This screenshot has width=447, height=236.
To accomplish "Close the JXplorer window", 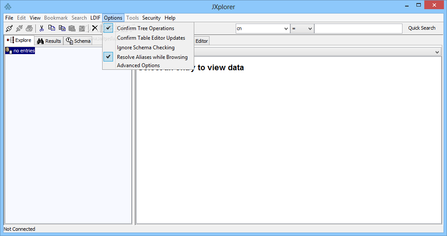I will tap(434, 5).
